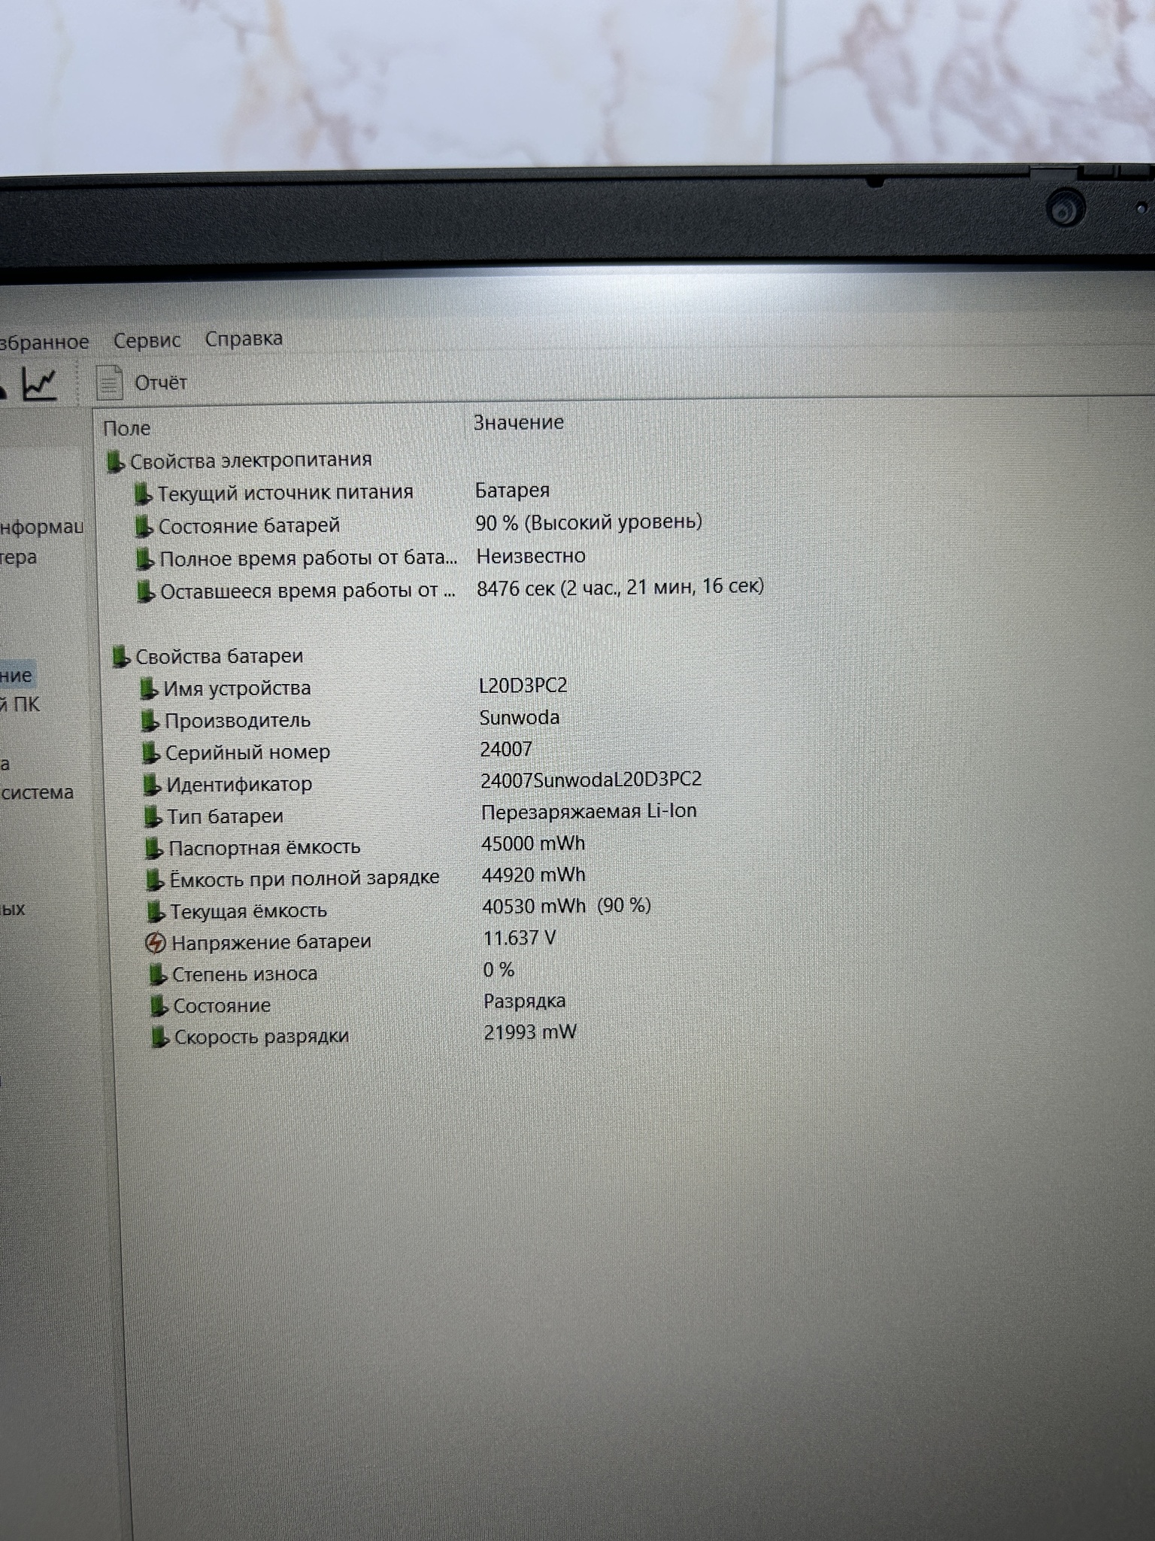1155x1541 pixels.
Task: Select the Состояние батарей field label
Action: pos(250,525)
